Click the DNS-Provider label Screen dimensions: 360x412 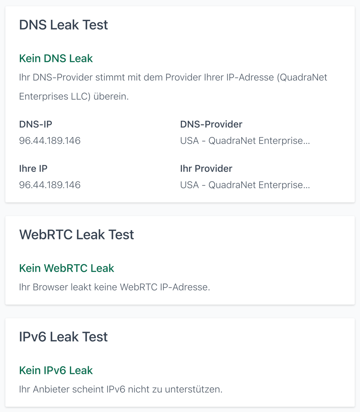(211, 124)
